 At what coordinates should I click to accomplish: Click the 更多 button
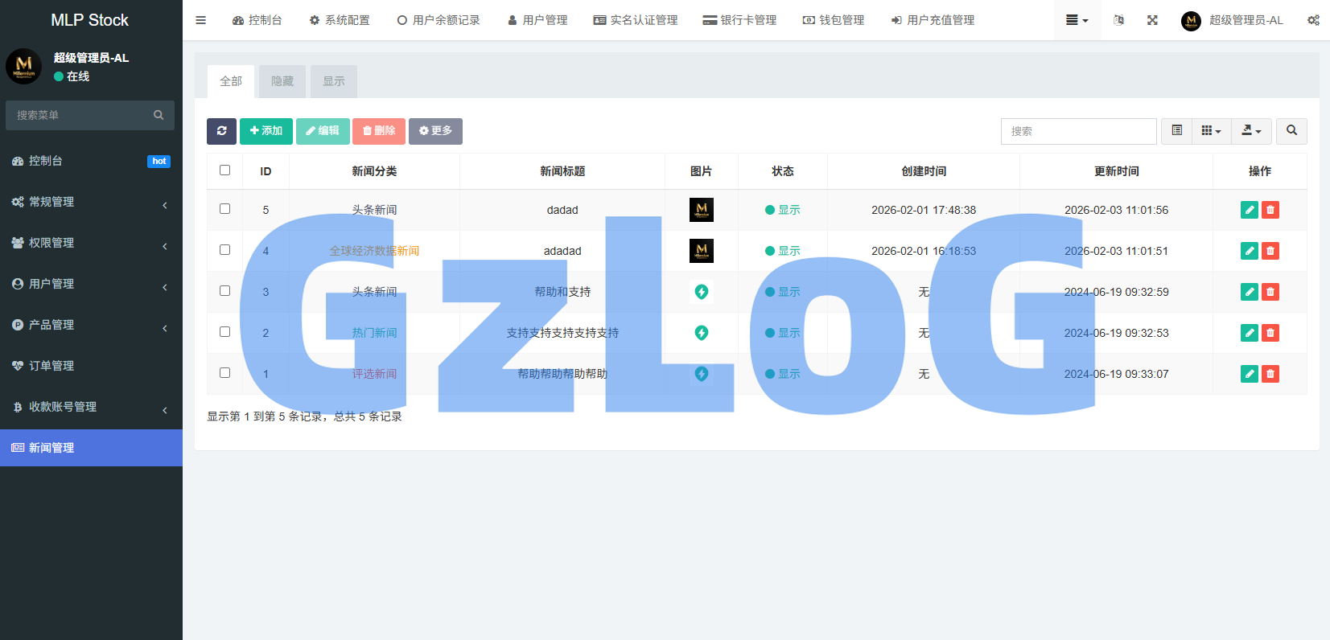(x=435, y=131)
